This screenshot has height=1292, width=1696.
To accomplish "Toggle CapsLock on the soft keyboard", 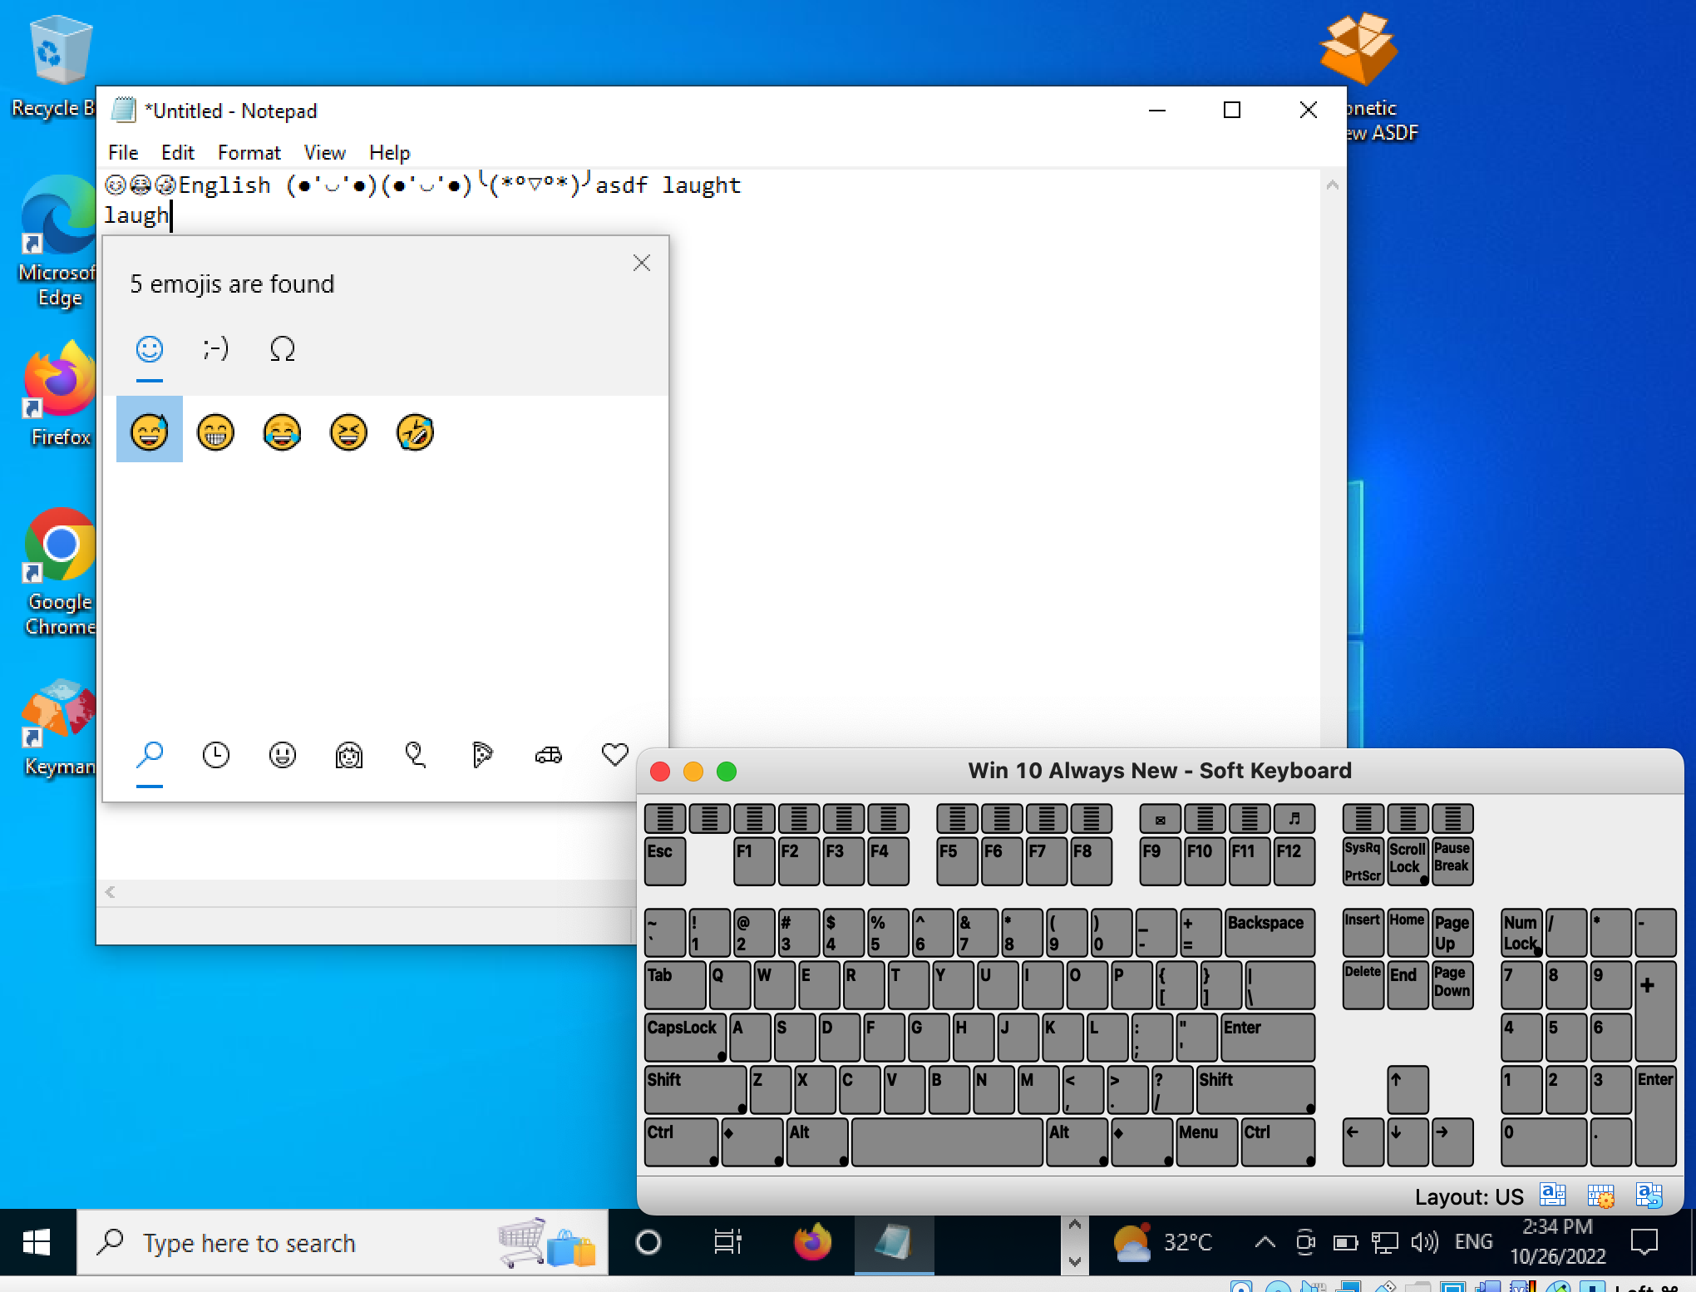I will (685, 1036).
